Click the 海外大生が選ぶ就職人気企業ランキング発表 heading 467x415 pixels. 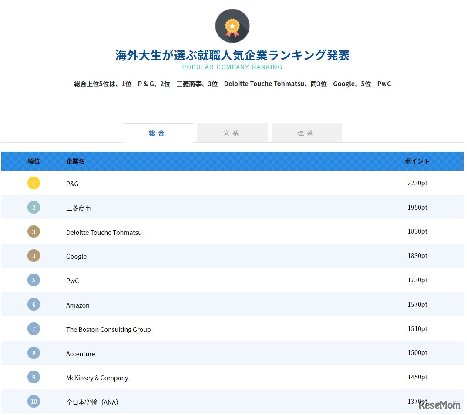(232, 55)
